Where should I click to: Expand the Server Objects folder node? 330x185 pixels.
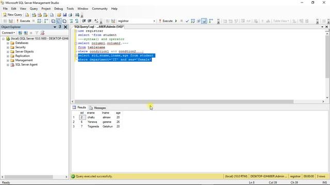[8, 51]
